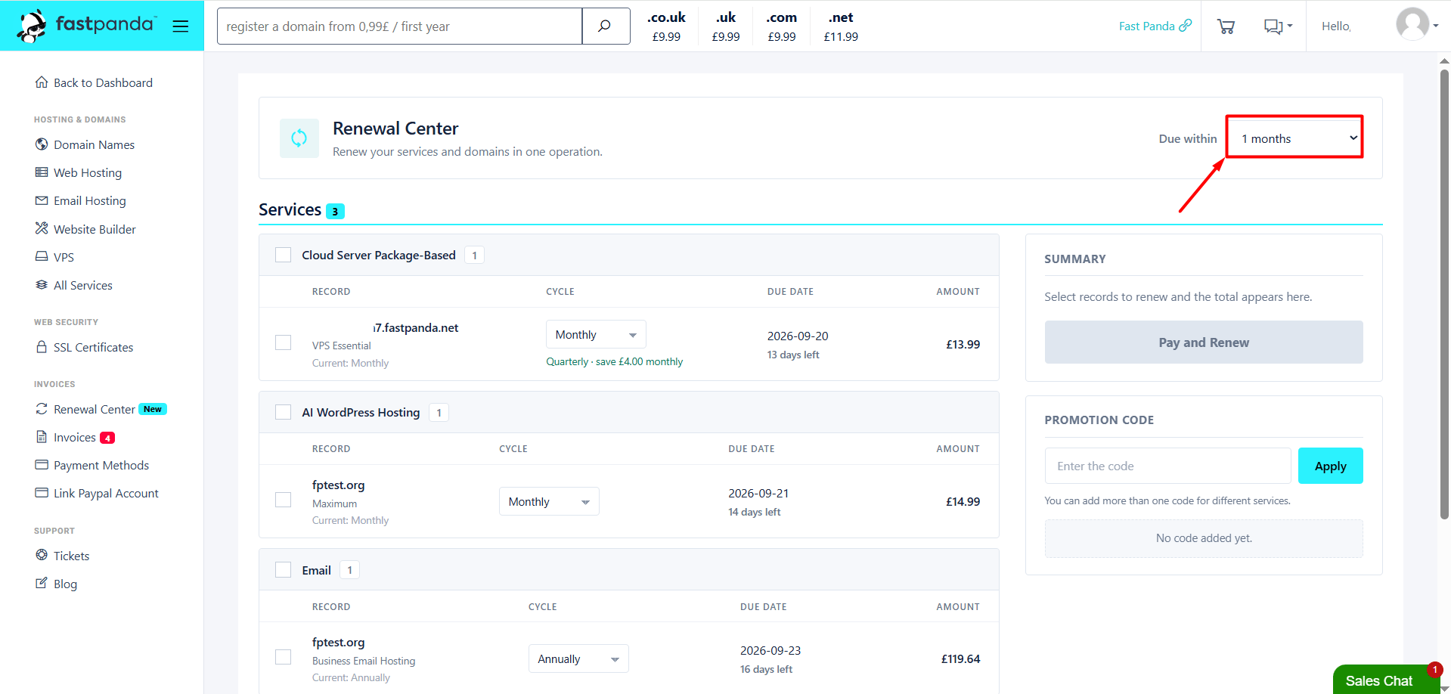Open the Due within months dropdown
The height and width of the screenshot is (694, 1451).
pyautogui.click(x=1294, y=138)
